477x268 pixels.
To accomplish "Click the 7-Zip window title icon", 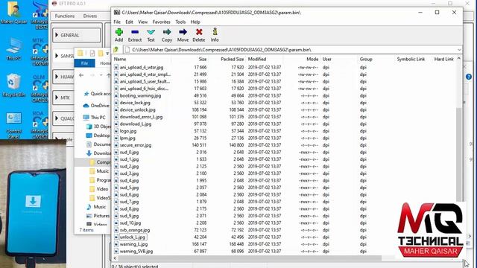I will pyautogui.click(x=117, y=13).
